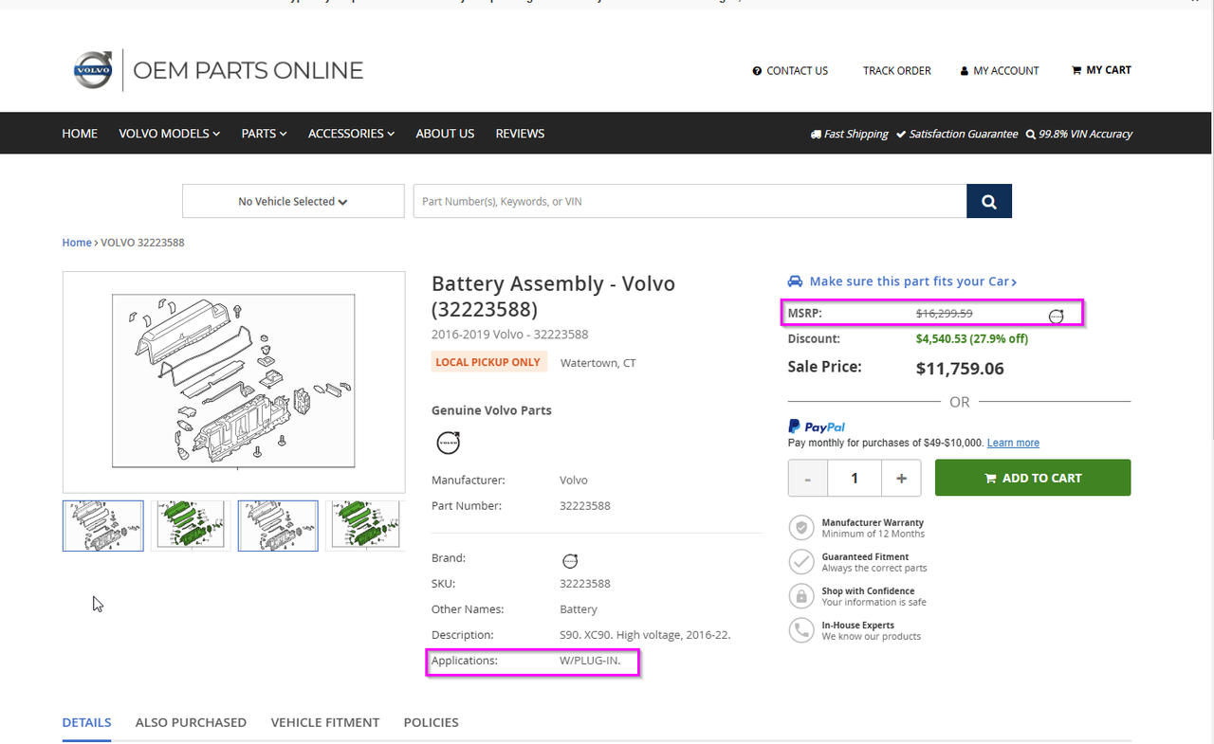
Task: Click the Battery other names value
Action: click(579, 609)
